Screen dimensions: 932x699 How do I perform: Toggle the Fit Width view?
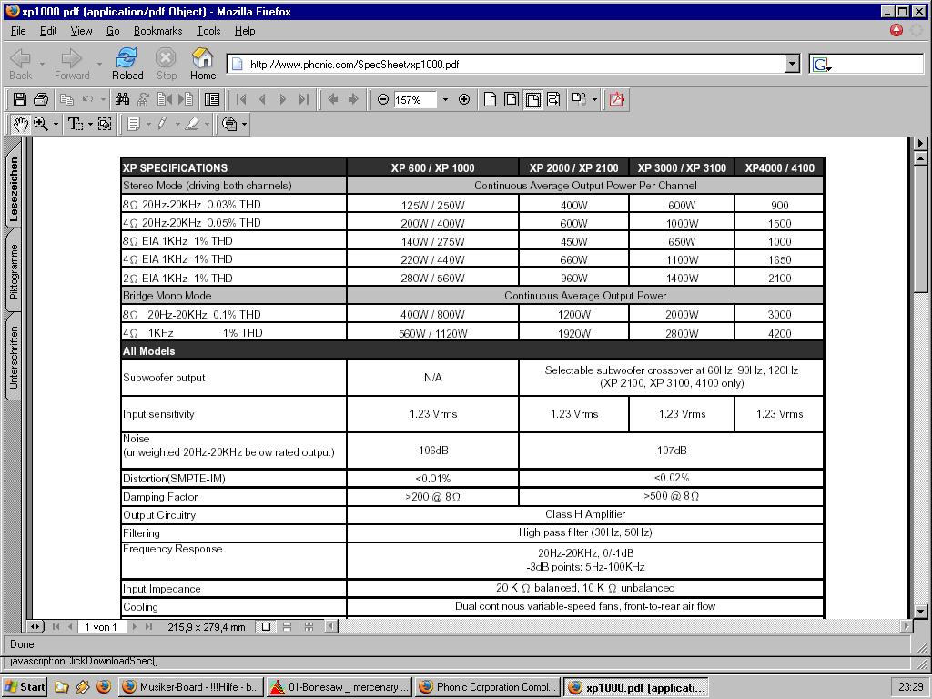(x=532, y=99)
